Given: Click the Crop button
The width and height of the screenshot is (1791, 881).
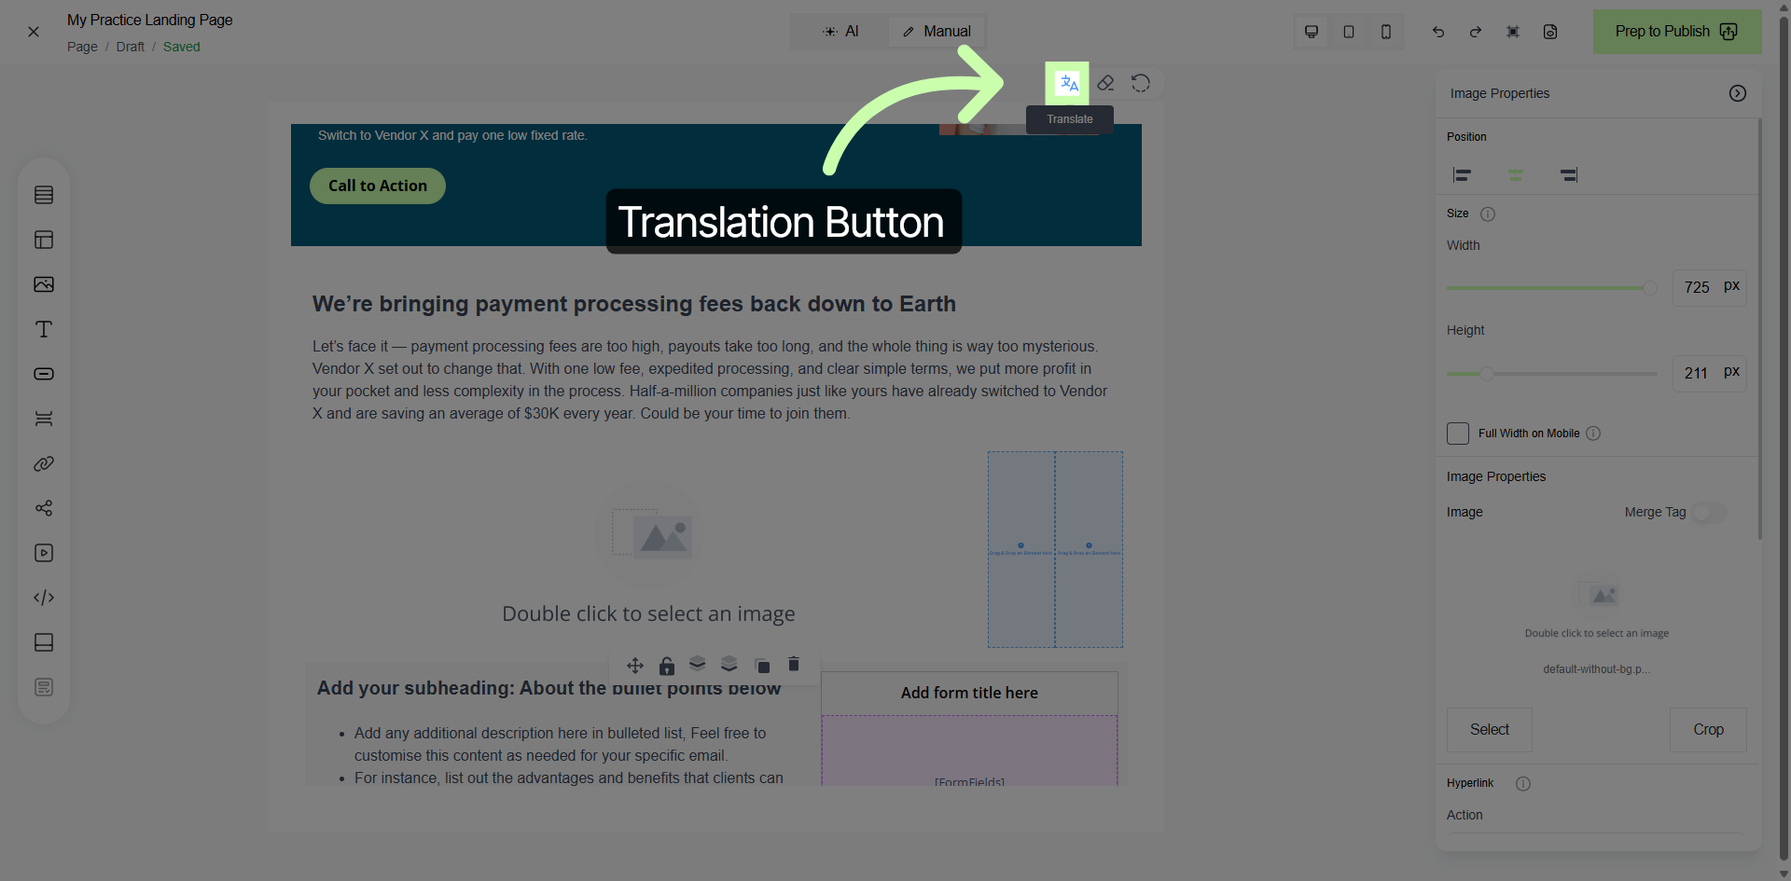Looking at the screenshot, I should click(1709, 730).
